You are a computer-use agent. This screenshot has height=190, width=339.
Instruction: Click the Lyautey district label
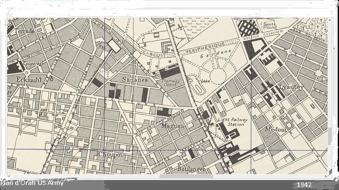pyautogui.click(x=291, y=87)
